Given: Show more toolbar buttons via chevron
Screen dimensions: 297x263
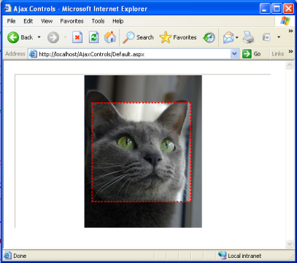Looking at the screenshot, I should point(290,31).
